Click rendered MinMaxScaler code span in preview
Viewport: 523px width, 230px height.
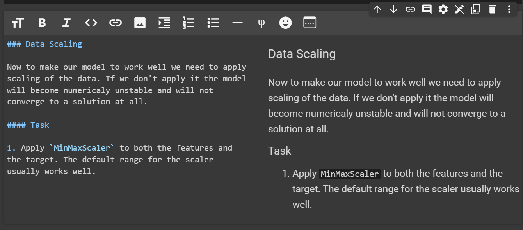(x=350, y=174)
